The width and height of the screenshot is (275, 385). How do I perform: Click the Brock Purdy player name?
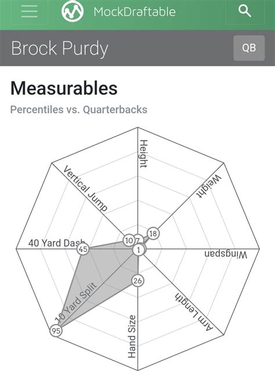tap(60, 48)
